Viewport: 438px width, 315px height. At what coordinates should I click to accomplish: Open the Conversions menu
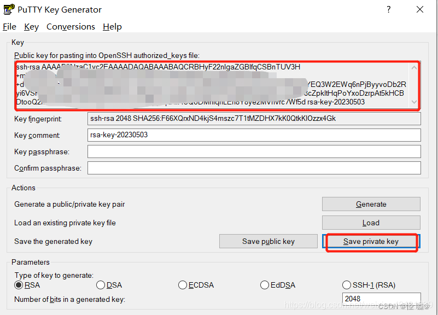71,27
